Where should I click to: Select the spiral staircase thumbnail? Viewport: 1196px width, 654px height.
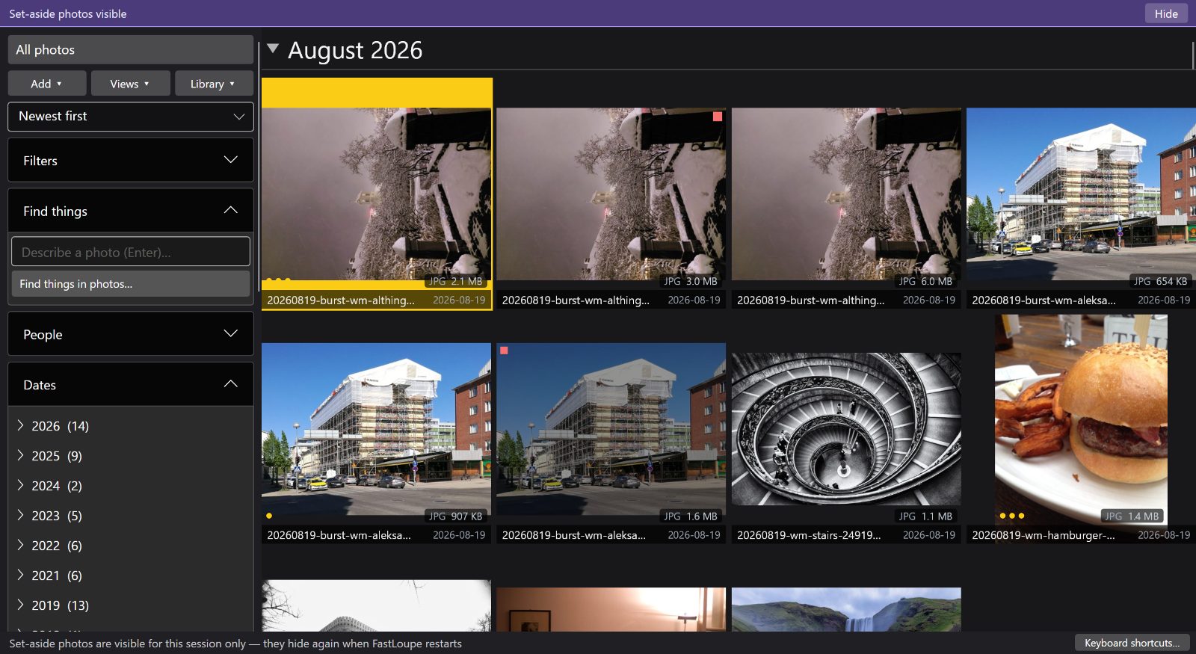click(x=846, y=429)
